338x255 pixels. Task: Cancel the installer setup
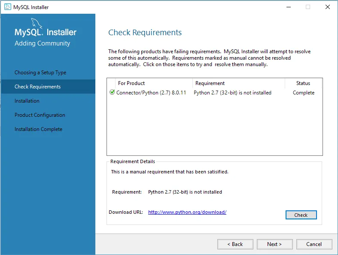[314, 244]
